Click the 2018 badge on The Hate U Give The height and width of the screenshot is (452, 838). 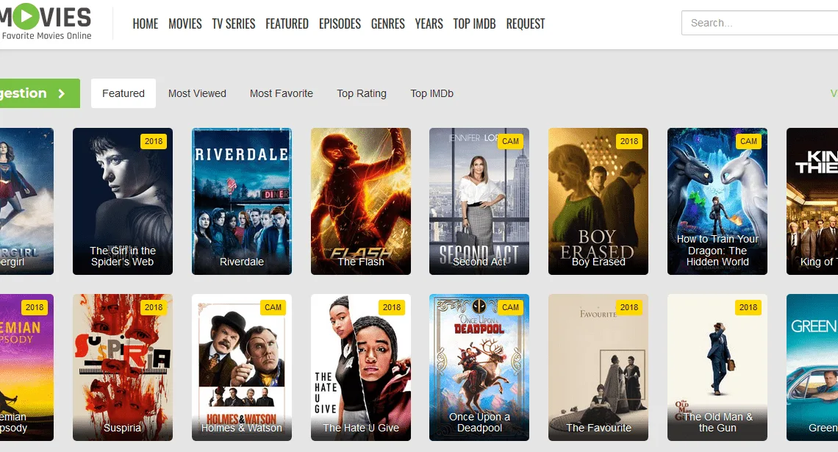point(392,307)
